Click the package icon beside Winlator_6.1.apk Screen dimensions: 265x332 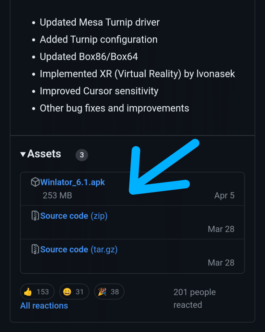tap(35, 182)
